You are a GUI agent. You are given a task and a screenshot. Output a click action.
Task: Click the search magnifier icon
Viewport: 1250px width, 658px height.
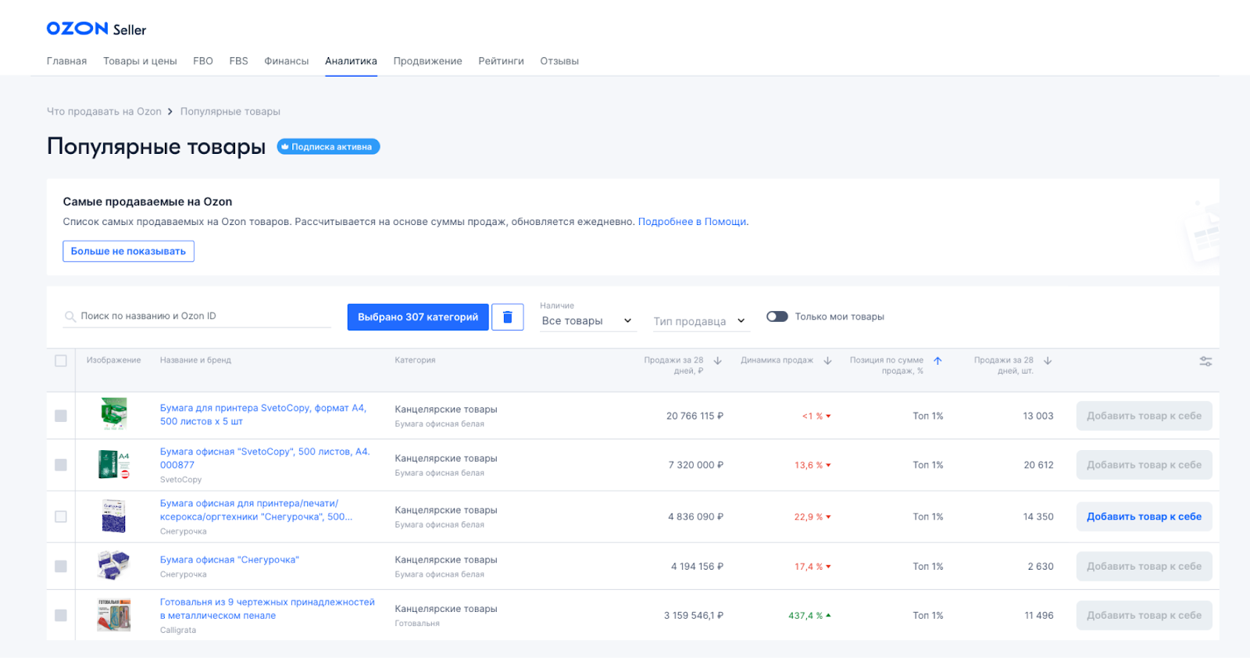[70, 316]
